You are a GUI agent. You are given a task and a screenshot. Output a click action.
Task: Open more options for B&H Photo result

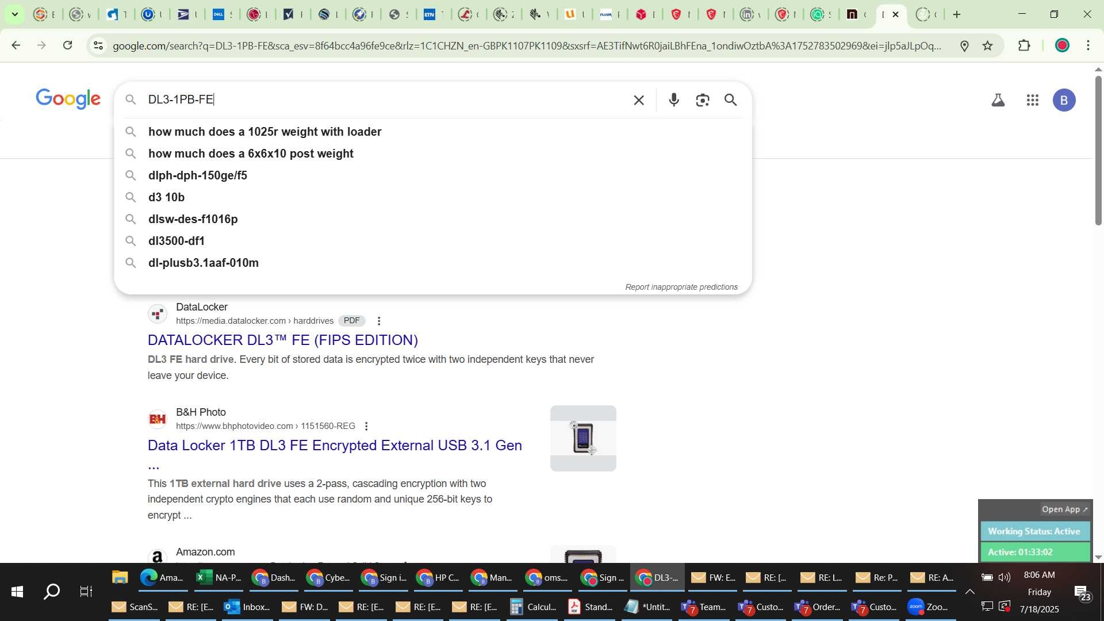(x=366, y=426)
